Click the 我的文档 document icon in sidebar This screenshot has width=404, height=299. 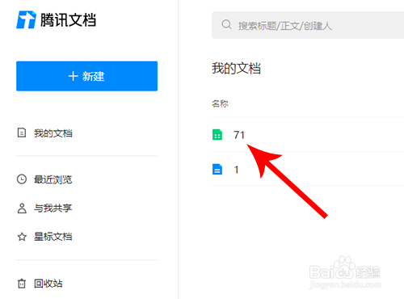click(22, 133)
